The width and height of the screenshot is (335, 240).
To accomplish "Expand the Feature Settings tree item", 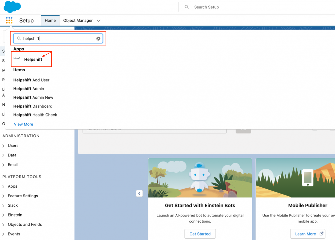I will point(4,196).
